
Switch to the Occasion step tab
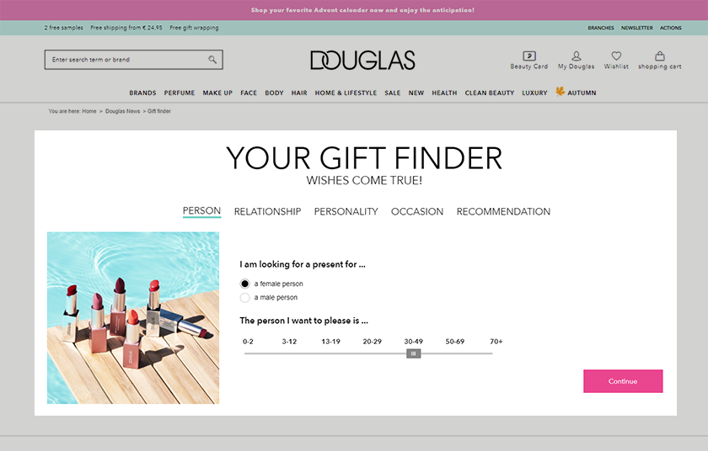pyautogui.click(x=417, y=211)
